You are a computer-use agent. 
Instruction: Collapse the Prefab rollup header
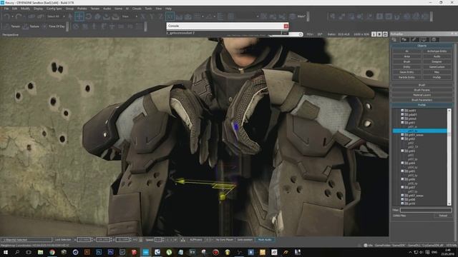tap(422, 105)
